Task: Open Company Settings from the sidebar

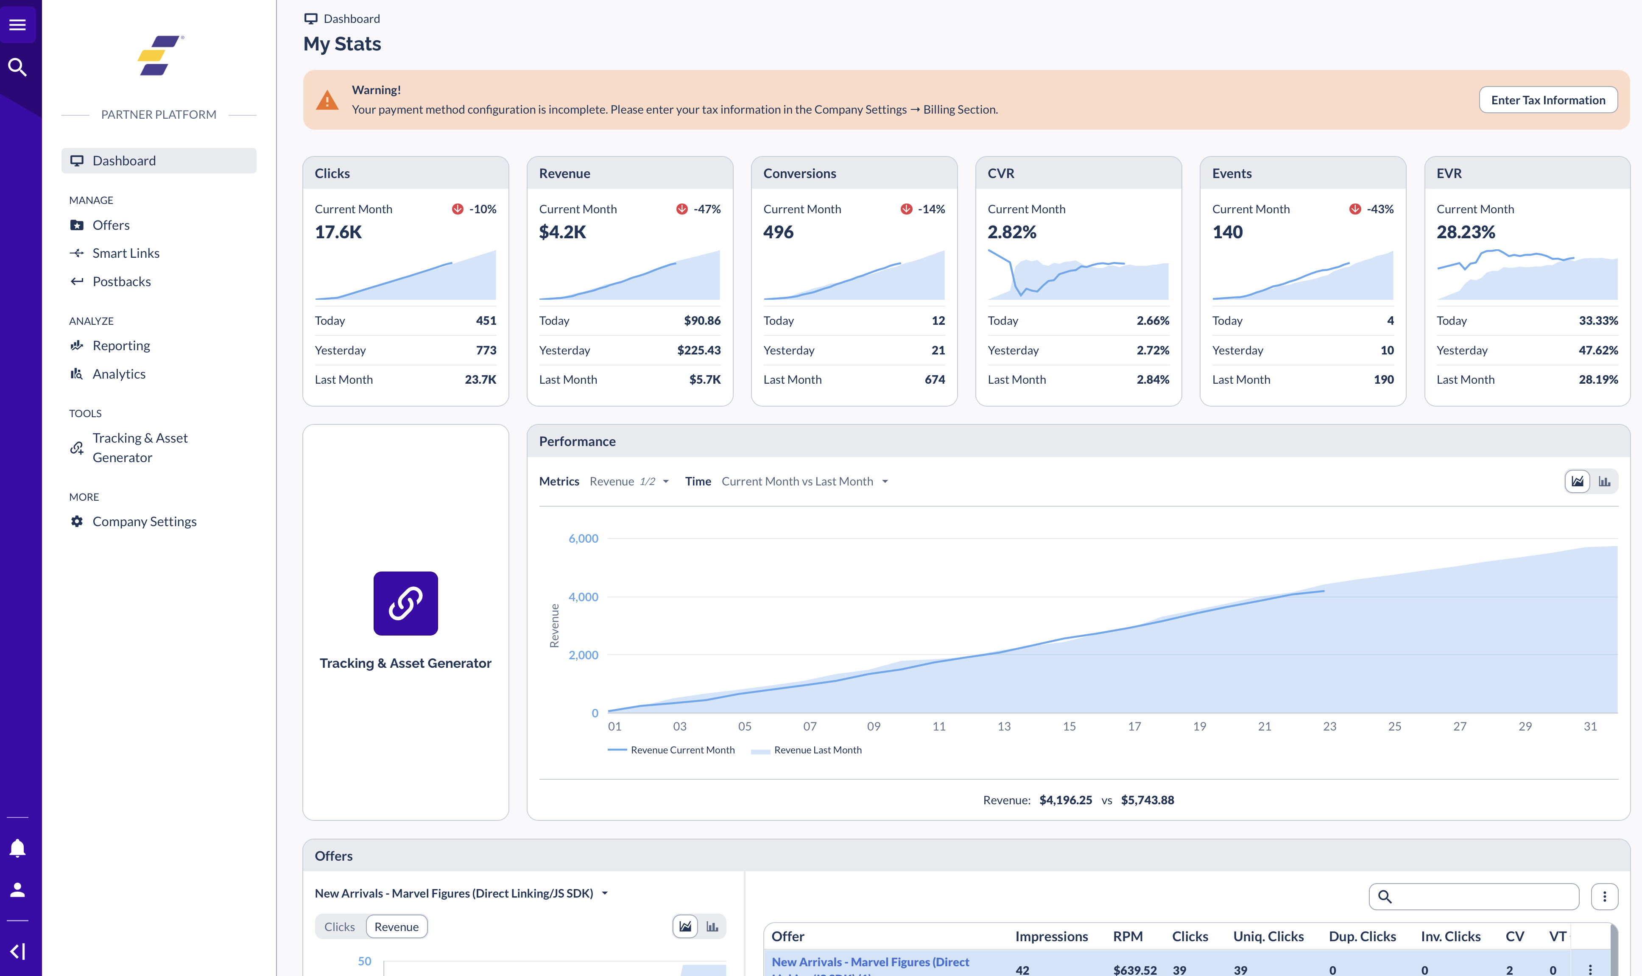Action: 144,521
